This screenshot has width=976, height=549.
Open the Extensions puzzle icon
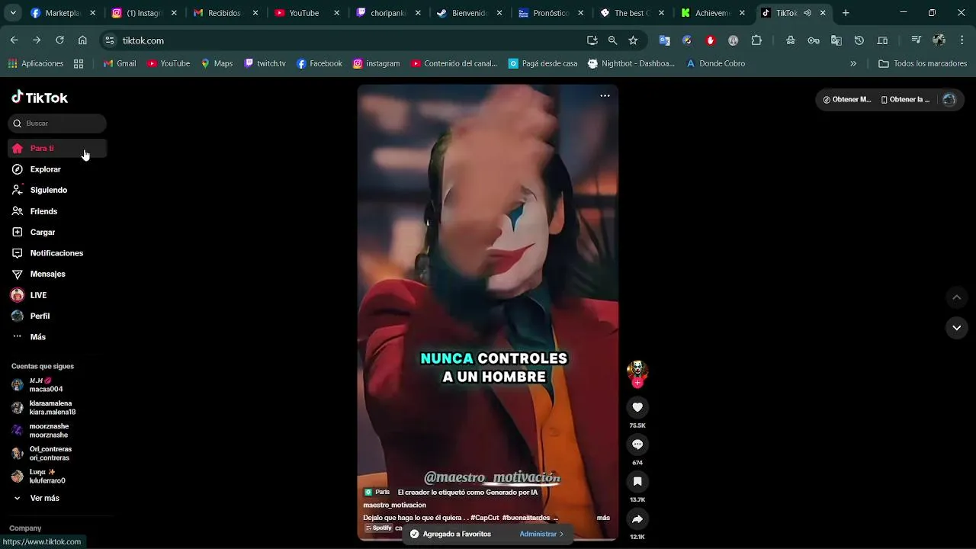(x=756, y=40)
